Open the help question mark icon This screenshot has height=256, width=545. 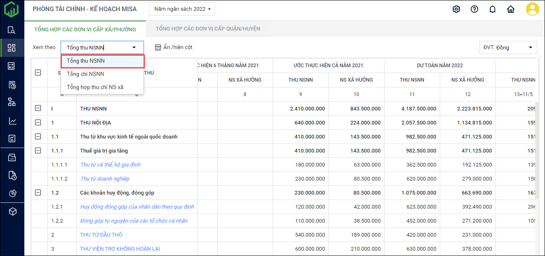pyautogui.click(x=474, y=9)
